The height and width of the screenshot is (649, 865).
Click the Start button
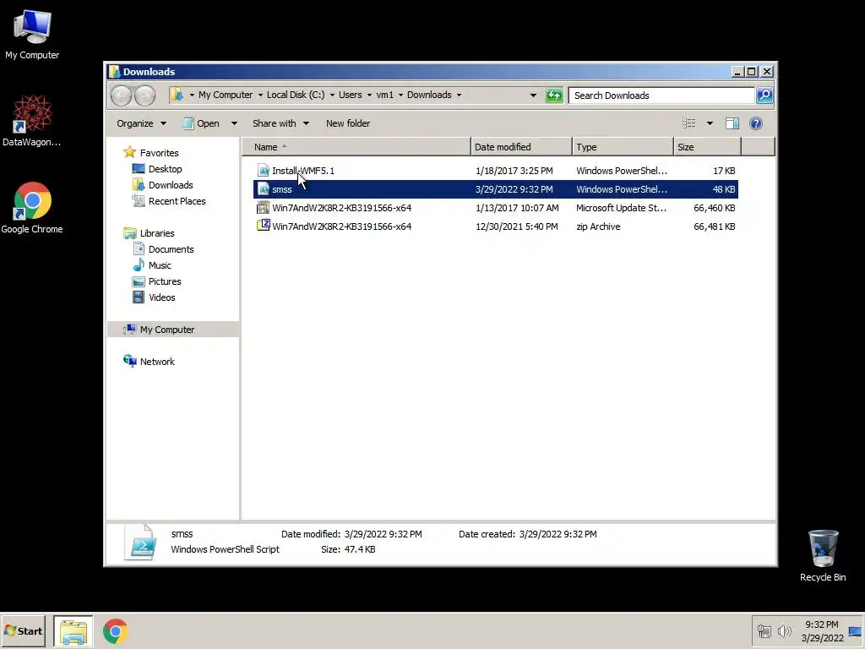click(23, 631)
